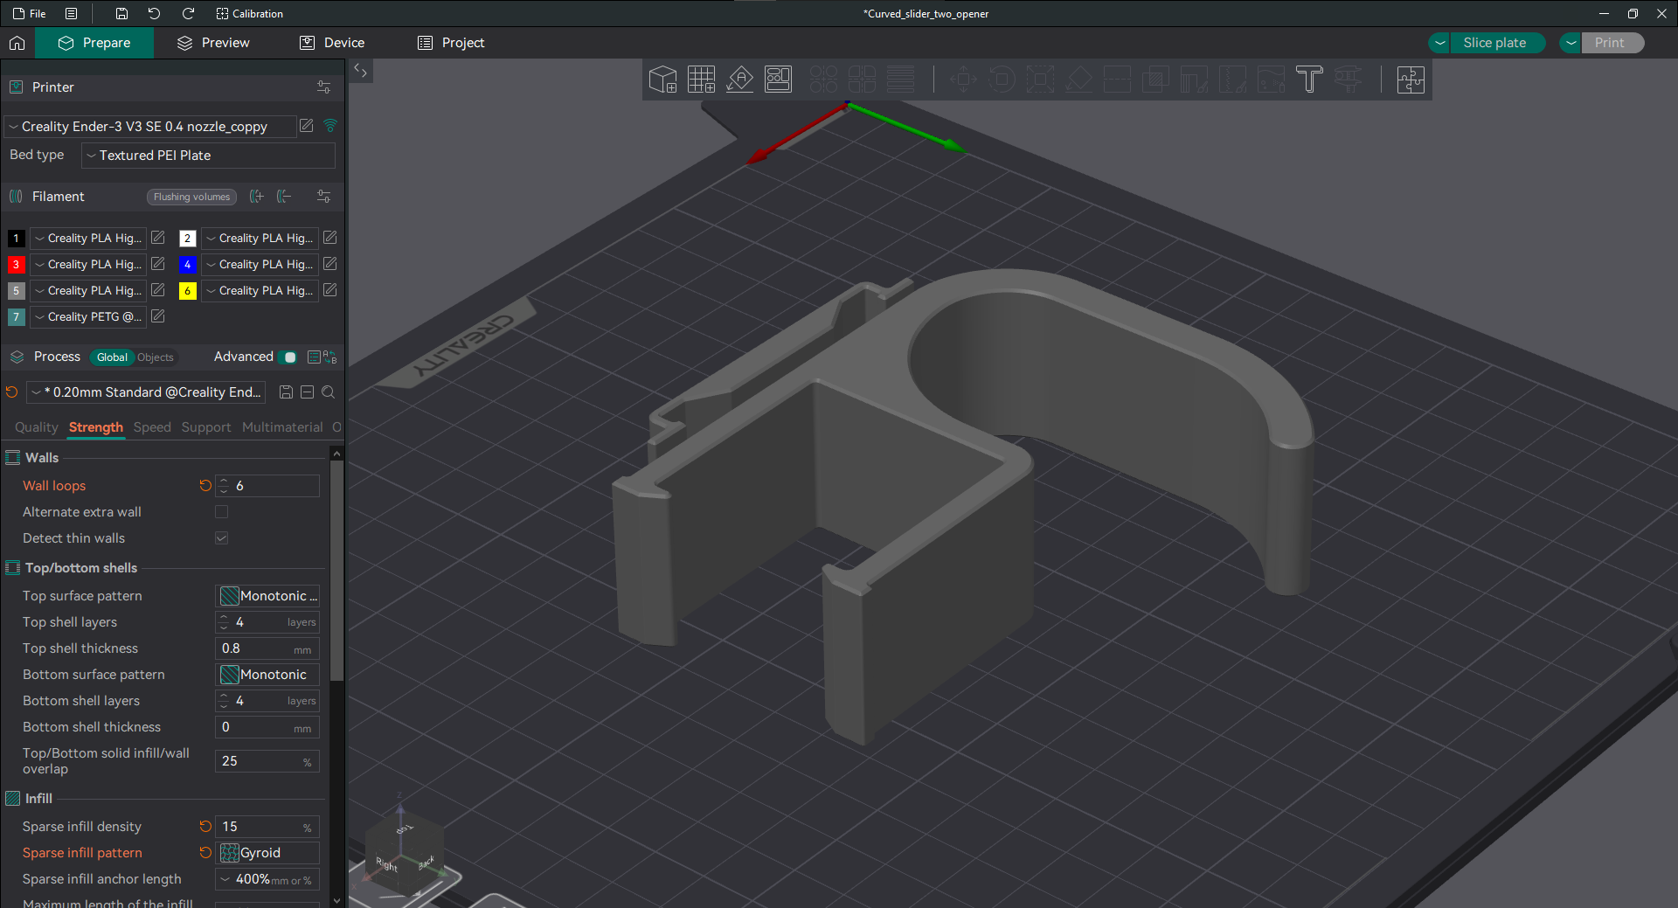Switch process scope to Objects
Screen dimensions: 1678x908
(x=156, y=357)
